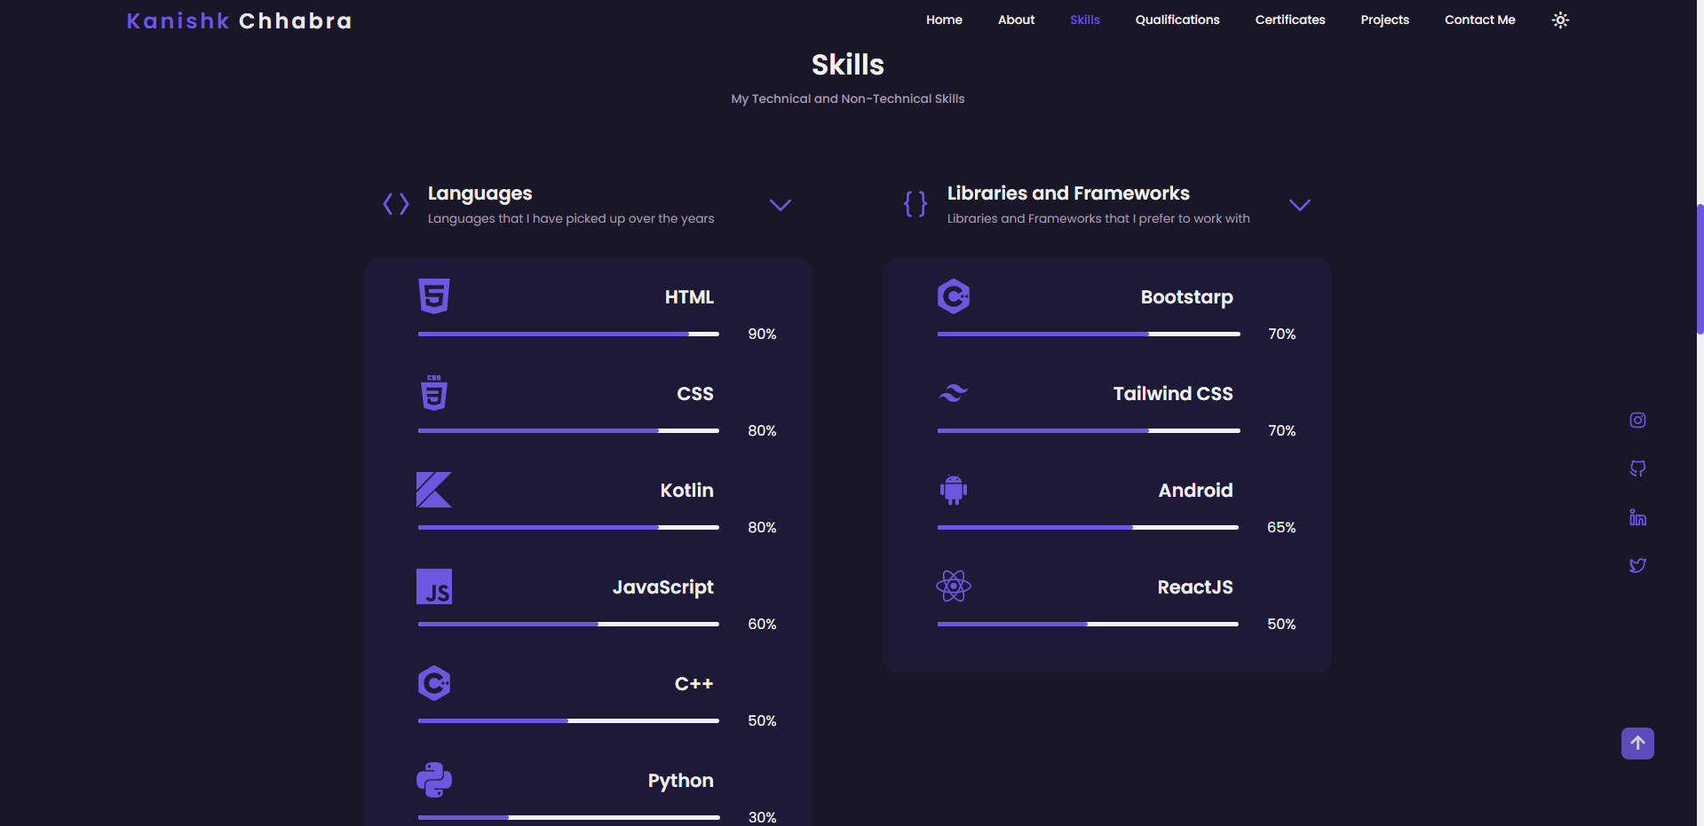Click the 'Kotlin' skill label
The height and width of the screenshot is (826, 1704).
pyautogui.click(x=686, y=491)
